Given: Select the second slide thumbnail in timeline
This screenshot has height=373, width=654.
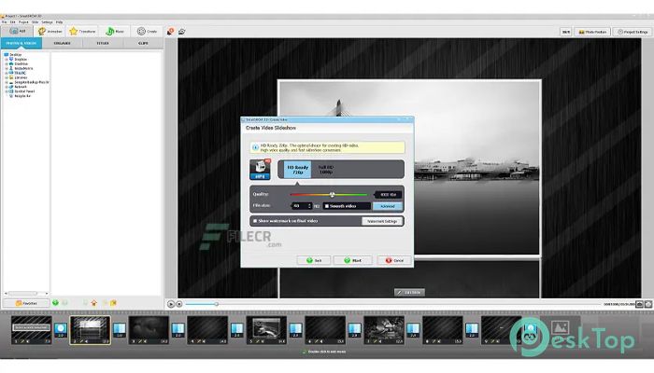Looking at the screenshot, I should [91, 329].
